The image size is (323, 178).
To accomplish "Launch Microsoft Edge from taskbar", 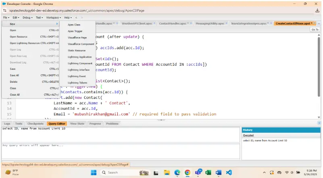I will pos(177,172).
